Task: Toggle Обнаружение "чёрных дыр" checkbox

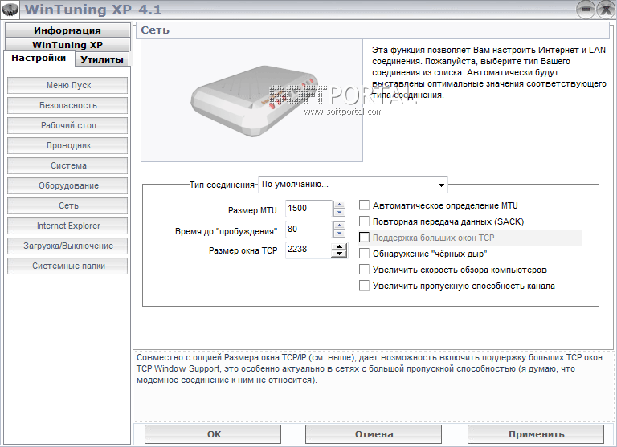Action: 365,254
